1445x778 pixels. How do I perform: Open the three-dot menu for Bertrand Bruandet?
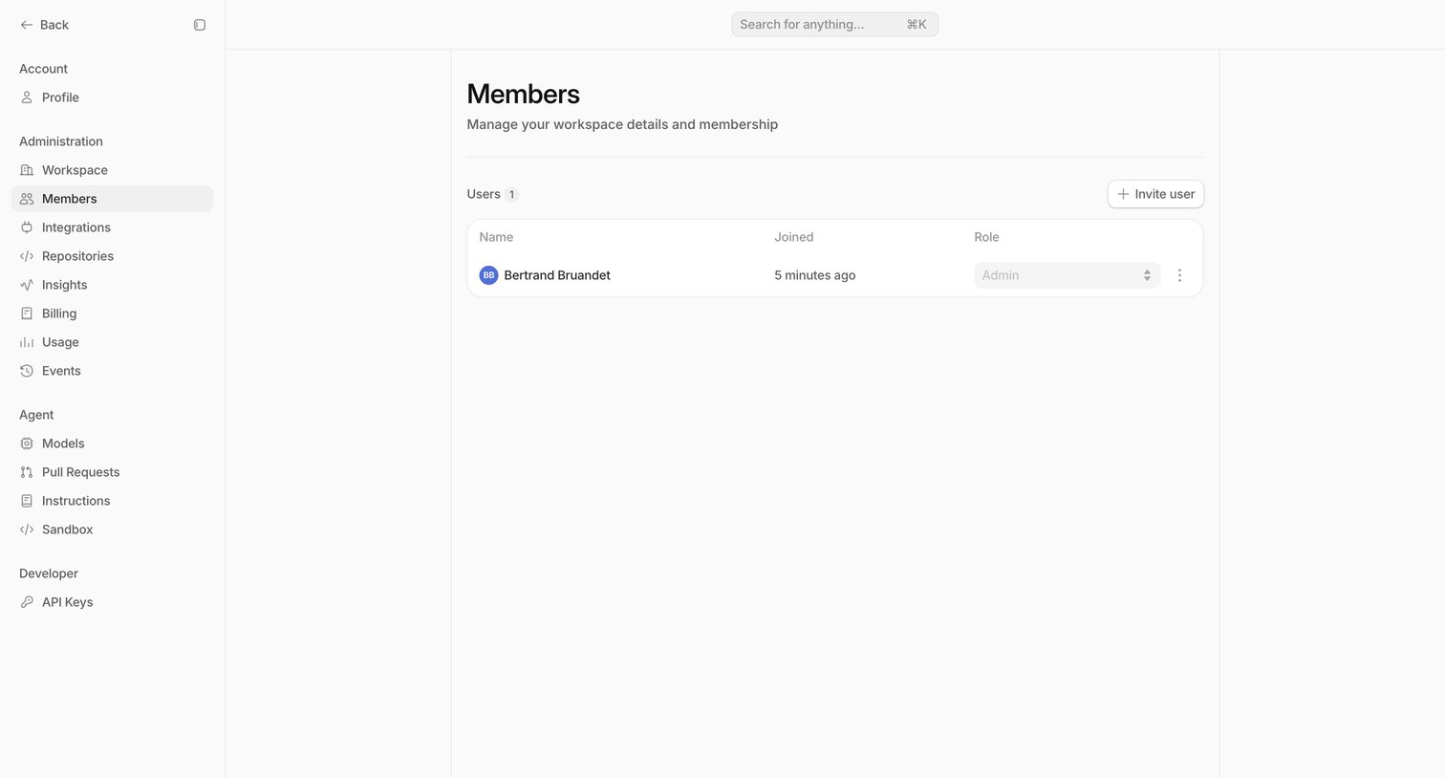(1179, 275)
